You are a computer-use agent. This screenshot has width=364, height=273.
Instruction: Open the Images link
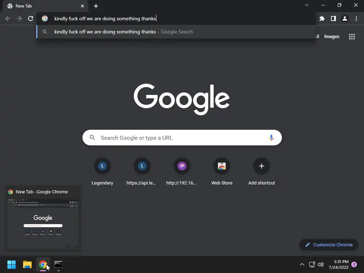coord(332,37)
